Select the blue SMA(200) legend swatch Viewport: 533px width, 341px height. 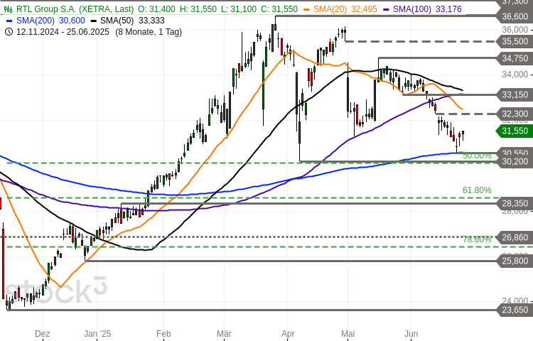[x=9, y=21]
